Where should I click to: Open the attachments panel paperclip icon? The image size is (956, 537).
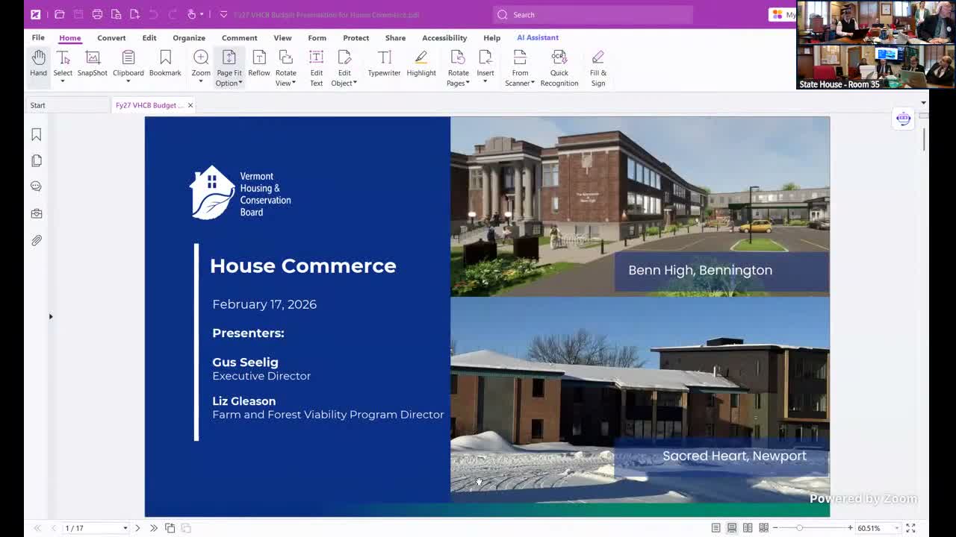tap(36, 240)
